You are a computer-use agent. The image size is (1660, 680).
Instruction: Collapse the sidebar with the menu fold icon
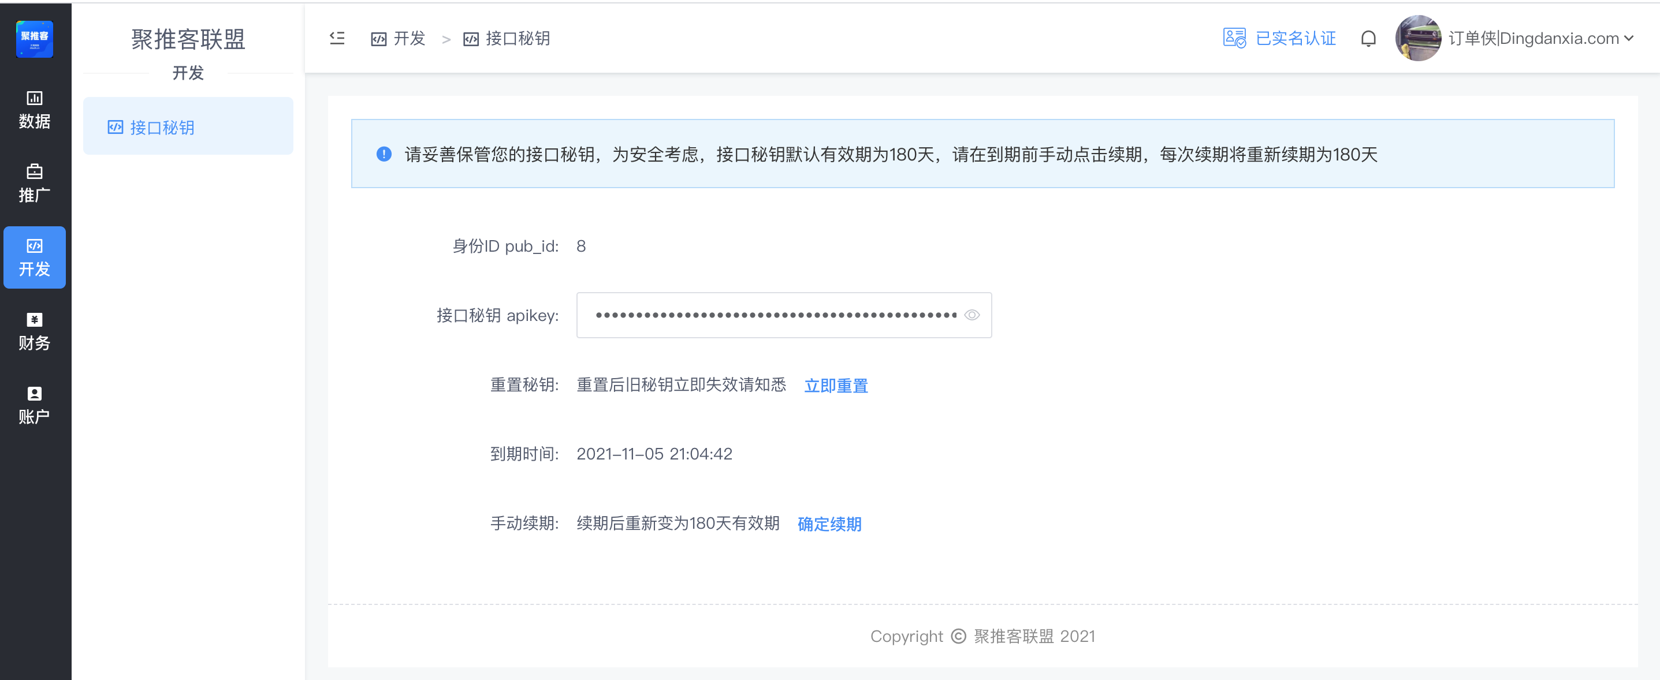(337, 38)
